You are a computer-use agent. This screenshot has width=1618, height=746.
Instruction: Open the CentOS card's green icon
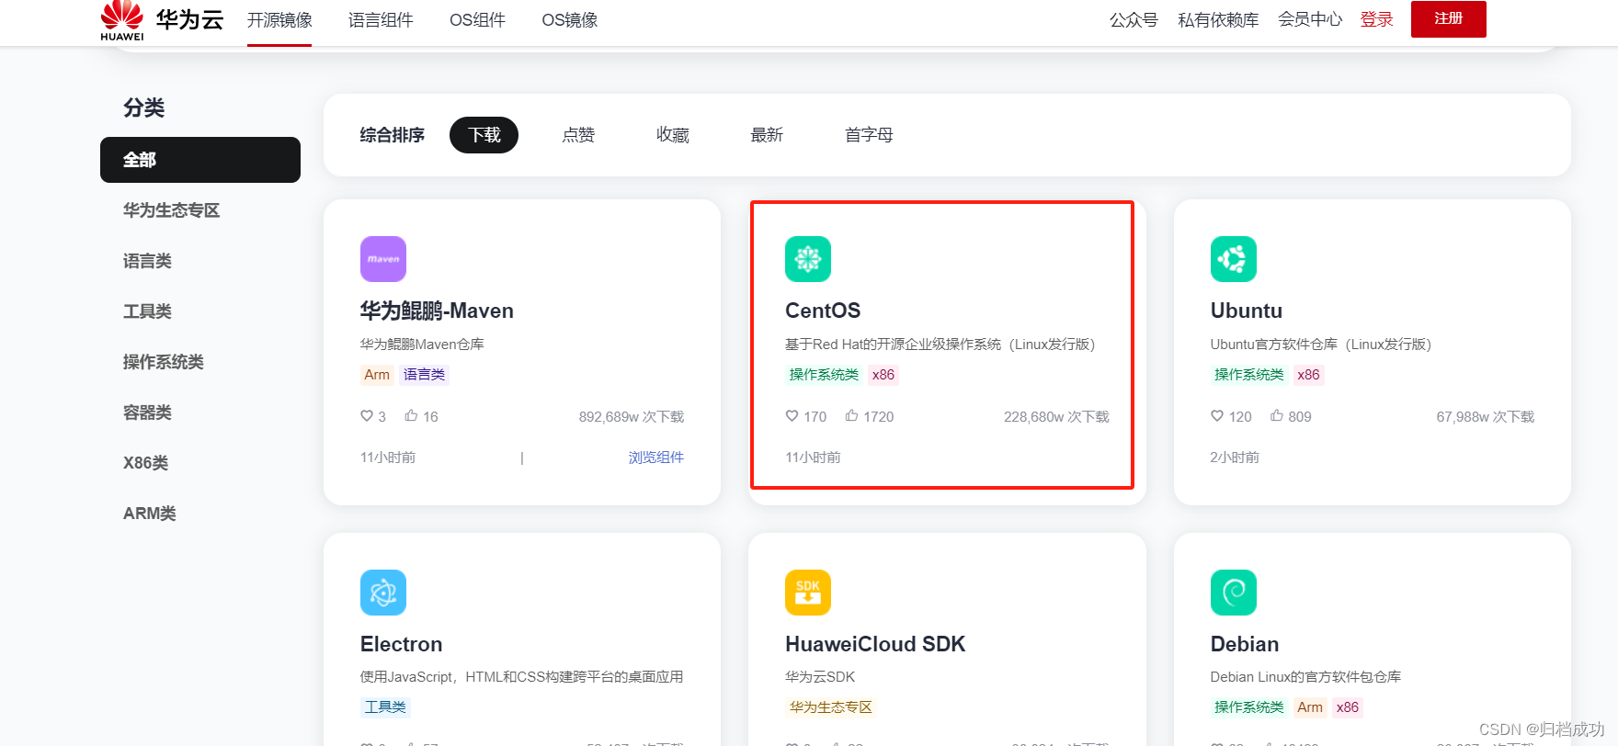point(808,259)
